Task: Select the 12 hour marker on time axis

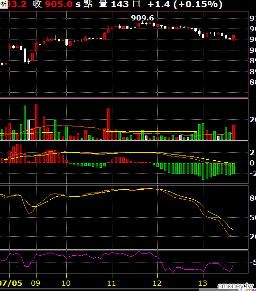Action: click(157, 283)
